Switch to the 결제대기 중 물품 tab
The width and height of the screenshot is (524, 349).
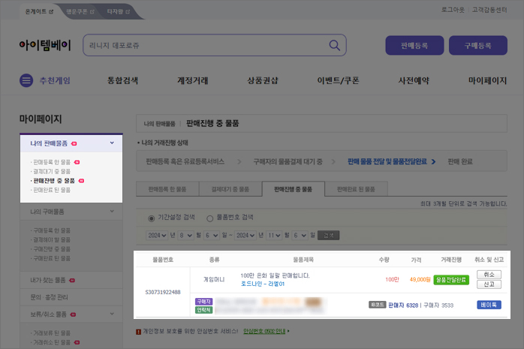coord(230,189)
